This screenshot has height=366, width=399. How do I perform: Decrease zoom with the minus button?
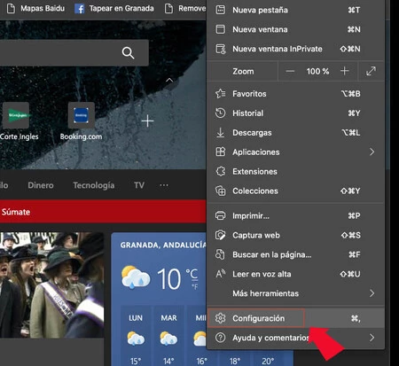(290, 71)
